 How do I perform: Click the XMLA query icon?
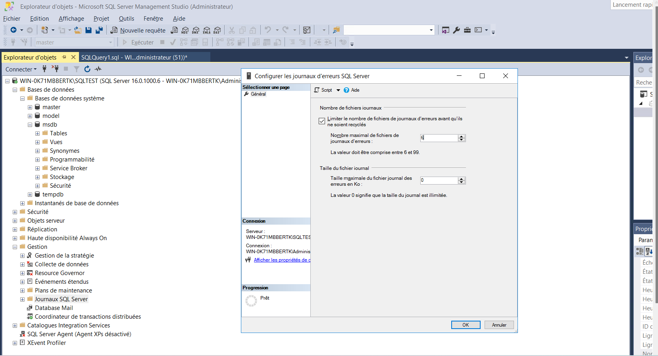coord(206,30)
